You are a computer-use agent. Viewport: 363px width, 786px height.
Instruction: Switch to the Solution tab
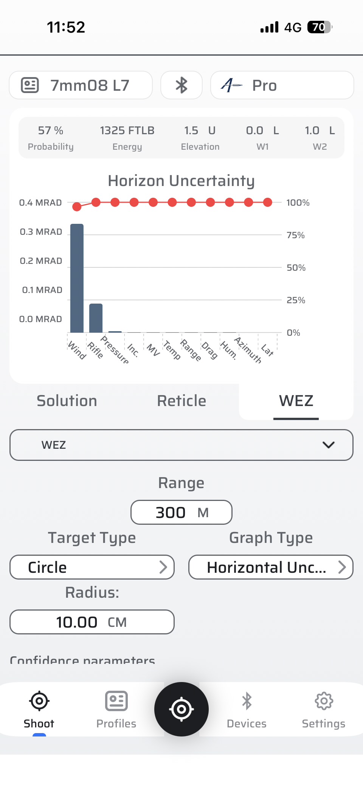(67, 401)
